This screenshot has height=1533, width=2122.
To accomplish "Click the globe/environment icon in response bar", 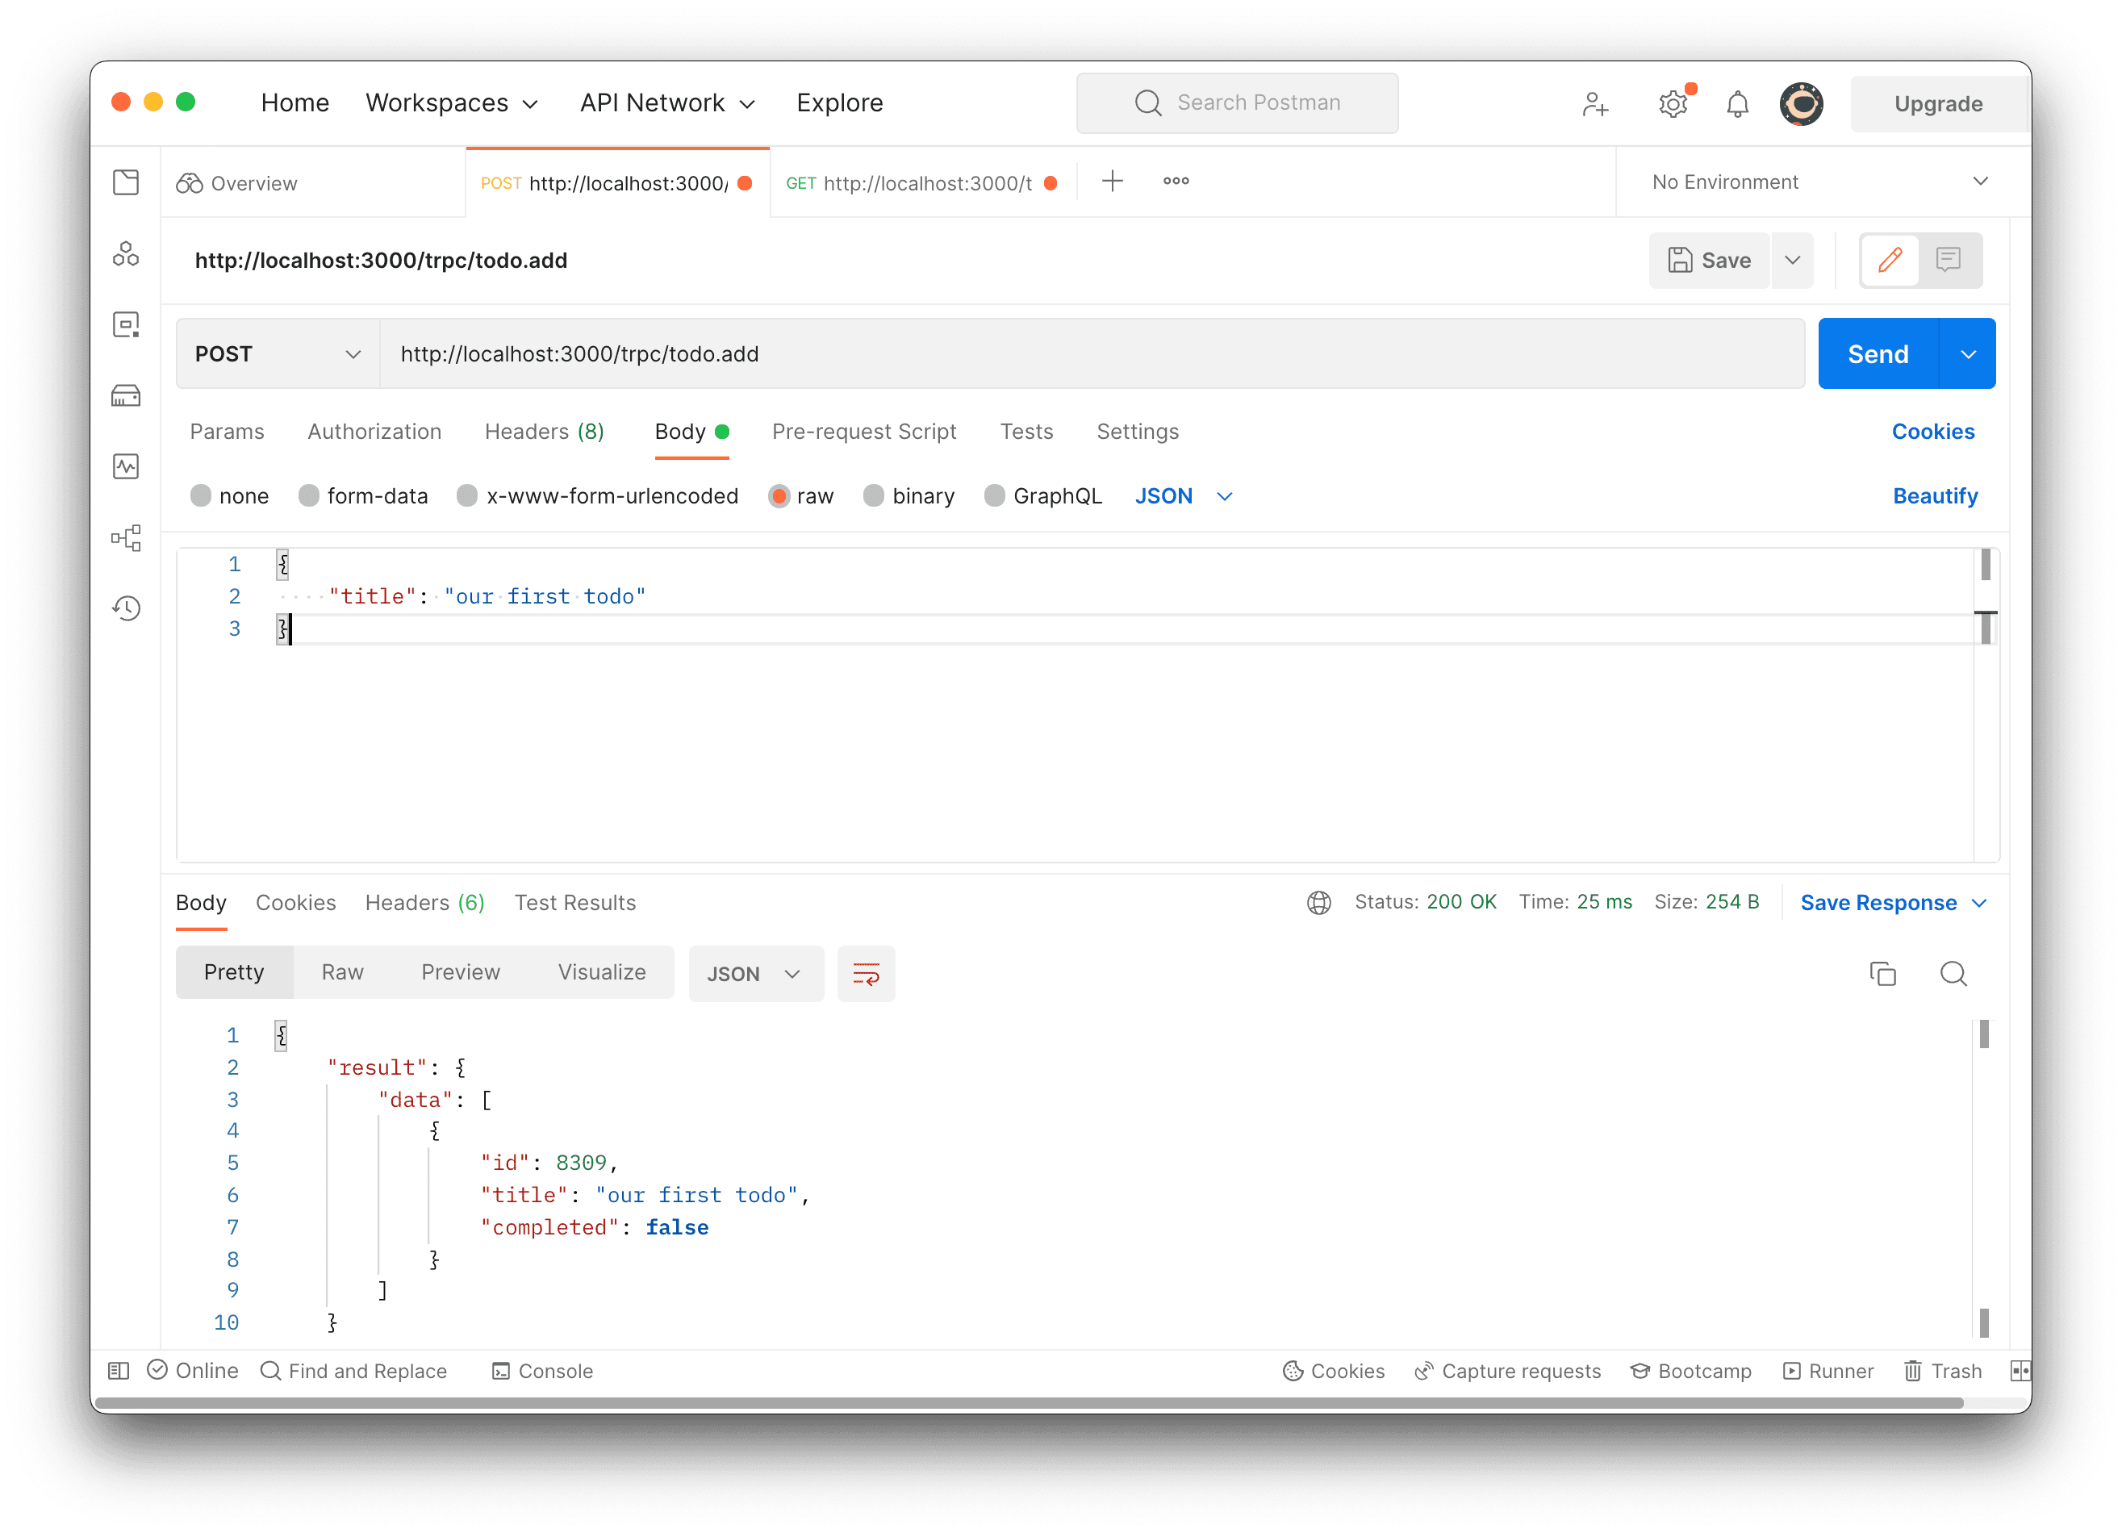I will (x=1318, y=902).
